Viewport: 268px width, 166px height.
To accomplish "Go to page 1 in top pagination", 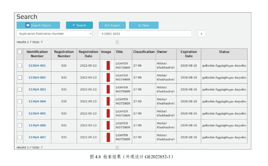I will [x=117, y=42].
